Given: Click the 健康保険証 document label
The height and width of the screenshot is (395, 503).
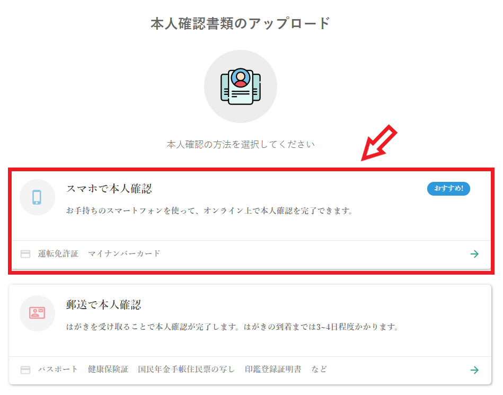Looking at the screenshot, I should pos(108,370).
